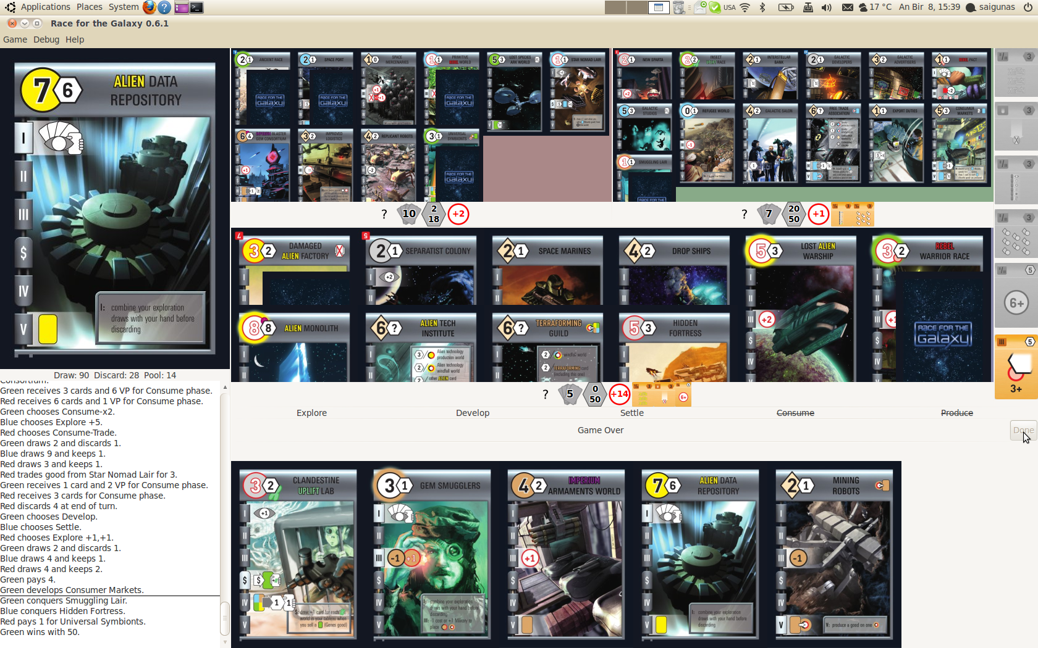Click the greyed-out Done button
The width and height of the screenshot is (1038, 648).
click(x=1023, y=430)
